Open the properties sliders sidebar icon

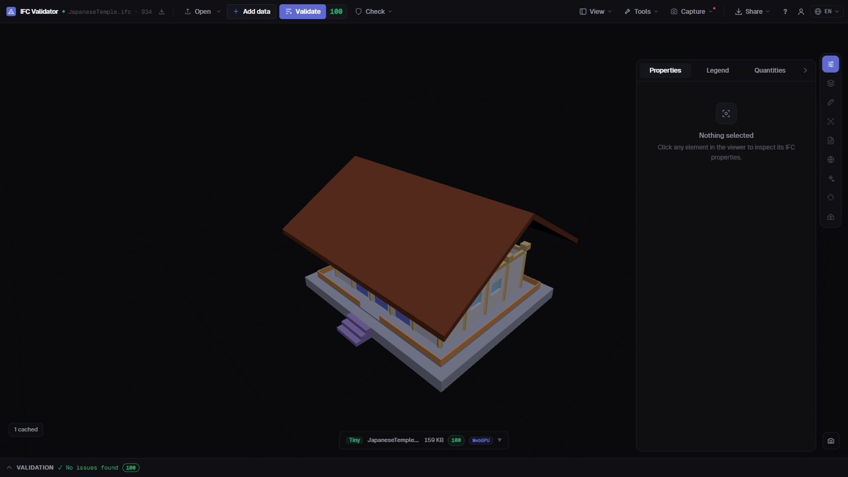pos(831,64)
